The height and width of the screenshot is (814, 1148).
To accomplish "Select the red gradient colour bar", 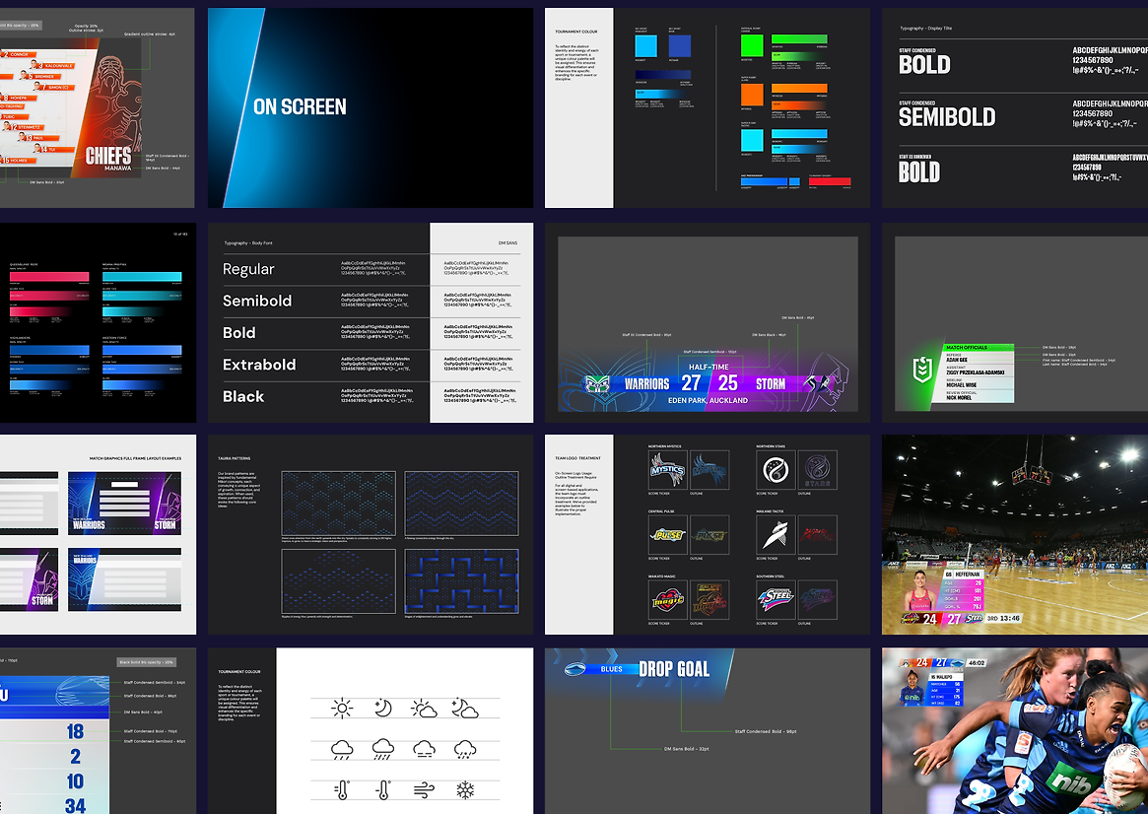I will click(830, 181).
